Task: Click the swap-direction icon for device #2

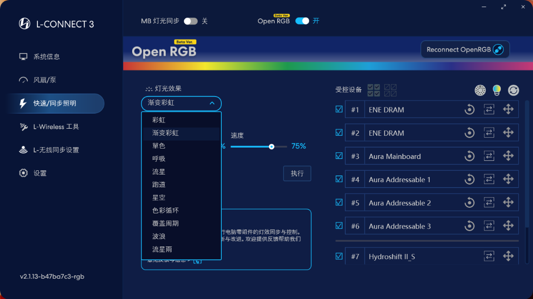Action: [489, 132]
